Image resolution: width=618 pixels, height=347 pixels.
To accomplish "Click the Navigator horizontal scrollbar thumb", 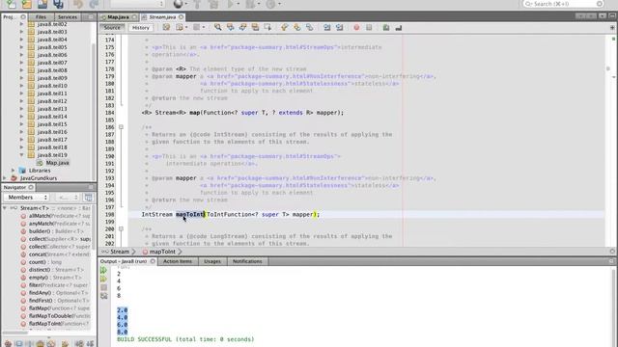I will 15,333.
